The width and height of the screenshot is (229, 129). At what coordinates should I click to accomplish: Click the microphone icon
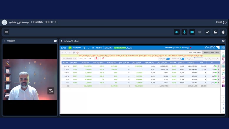click(184, 32)
